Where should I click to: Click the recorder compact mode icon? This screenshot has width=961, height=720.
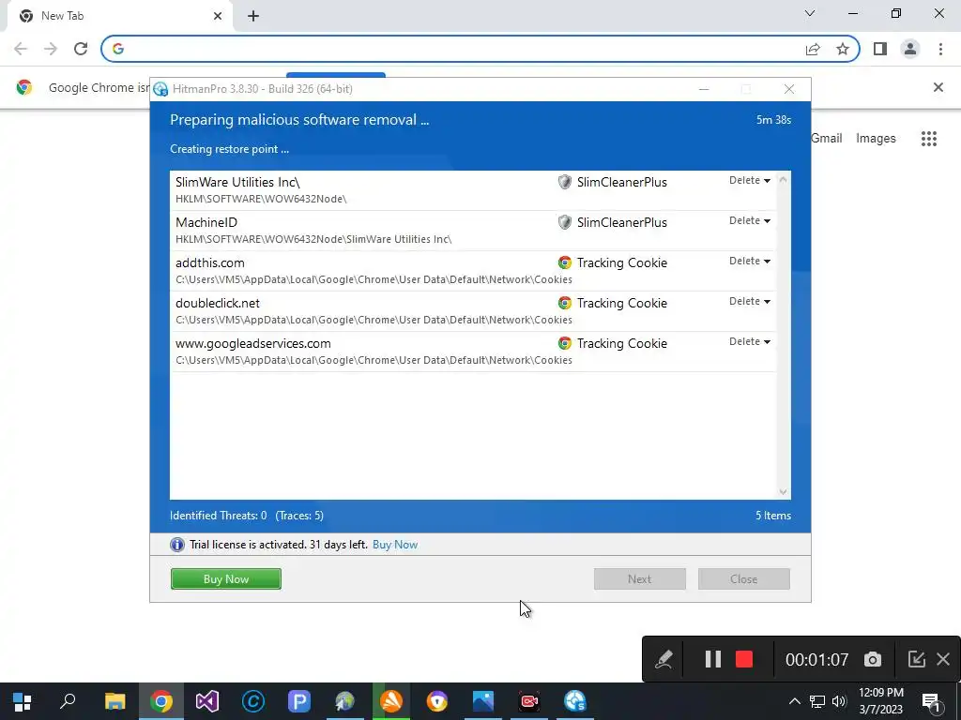click(x=916, y=659)
